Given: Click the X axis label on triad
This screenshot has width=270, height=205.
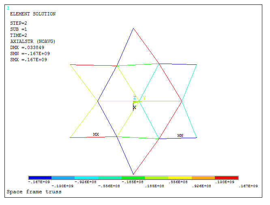Looking at the screenshot, I should [135, 107].
